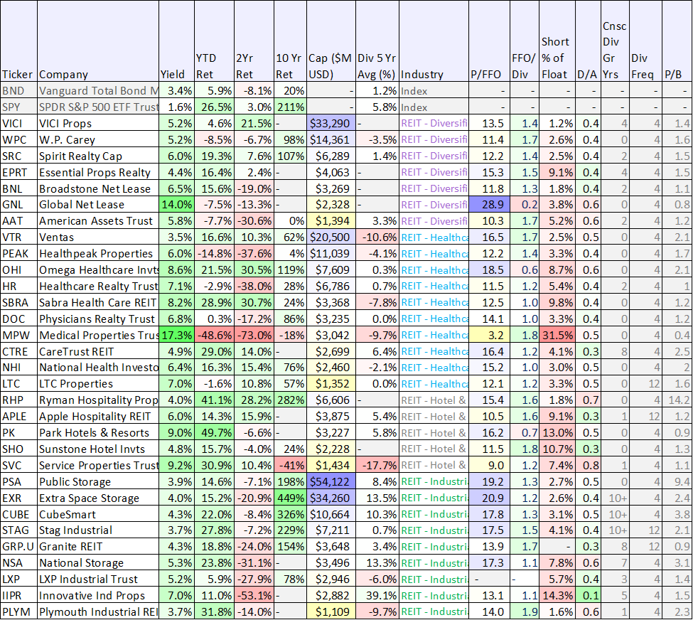The width and height of the screenshot is (693, 620).
Task: Select the Cnsc Div Gr Yrs header
Action: point(615,41)
